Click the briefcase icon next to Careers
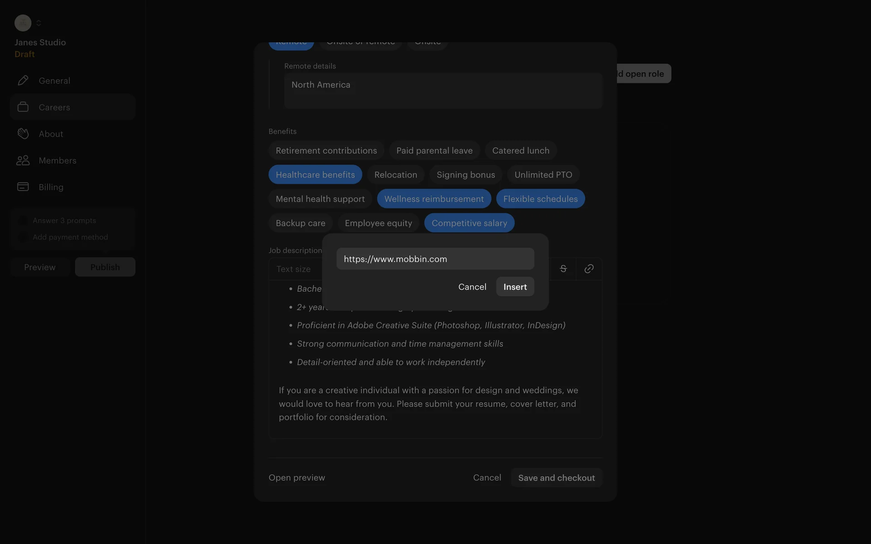The width and height of the screenshot is (871, 544). tap(23, 107)
